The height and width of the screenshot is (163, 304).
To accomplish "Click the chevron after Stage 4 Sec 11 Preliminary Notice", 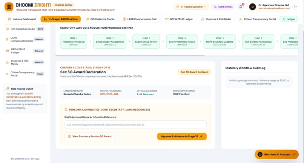I will coord(201,42).
